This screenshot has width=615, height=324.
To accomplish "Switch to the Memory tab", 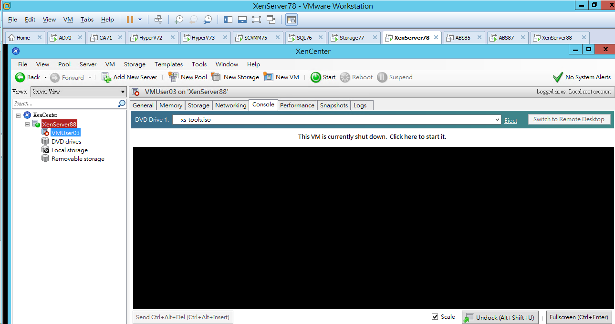I will (171, 105).
